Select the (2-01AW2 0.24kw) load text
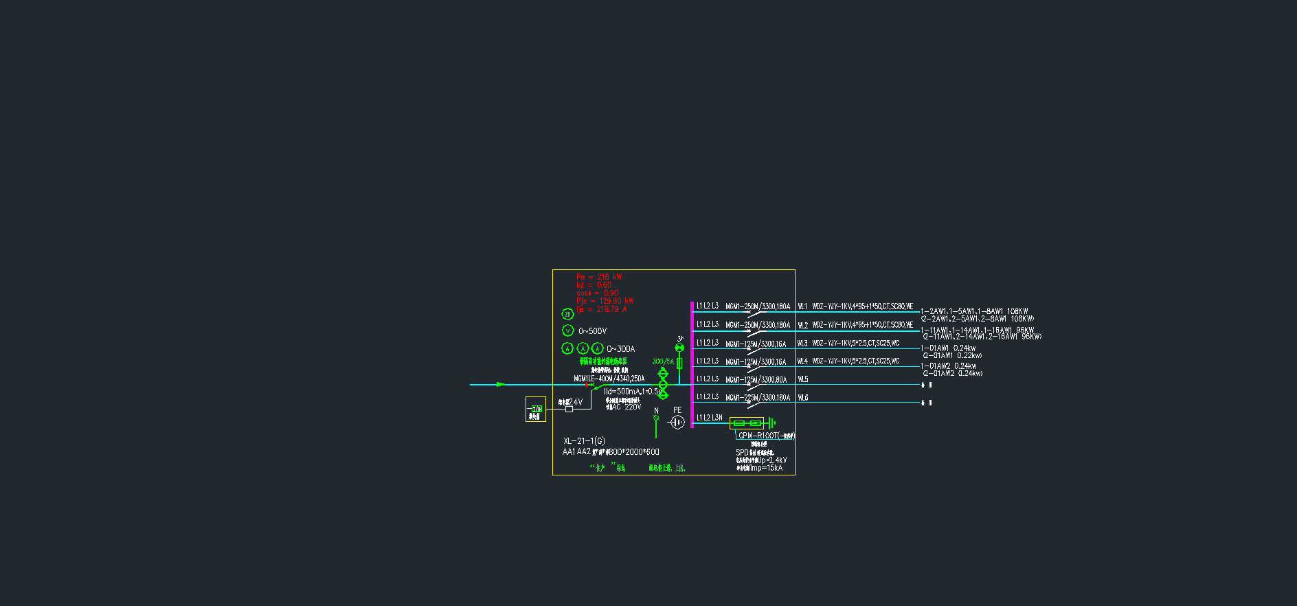 click(x=952, y=374)
